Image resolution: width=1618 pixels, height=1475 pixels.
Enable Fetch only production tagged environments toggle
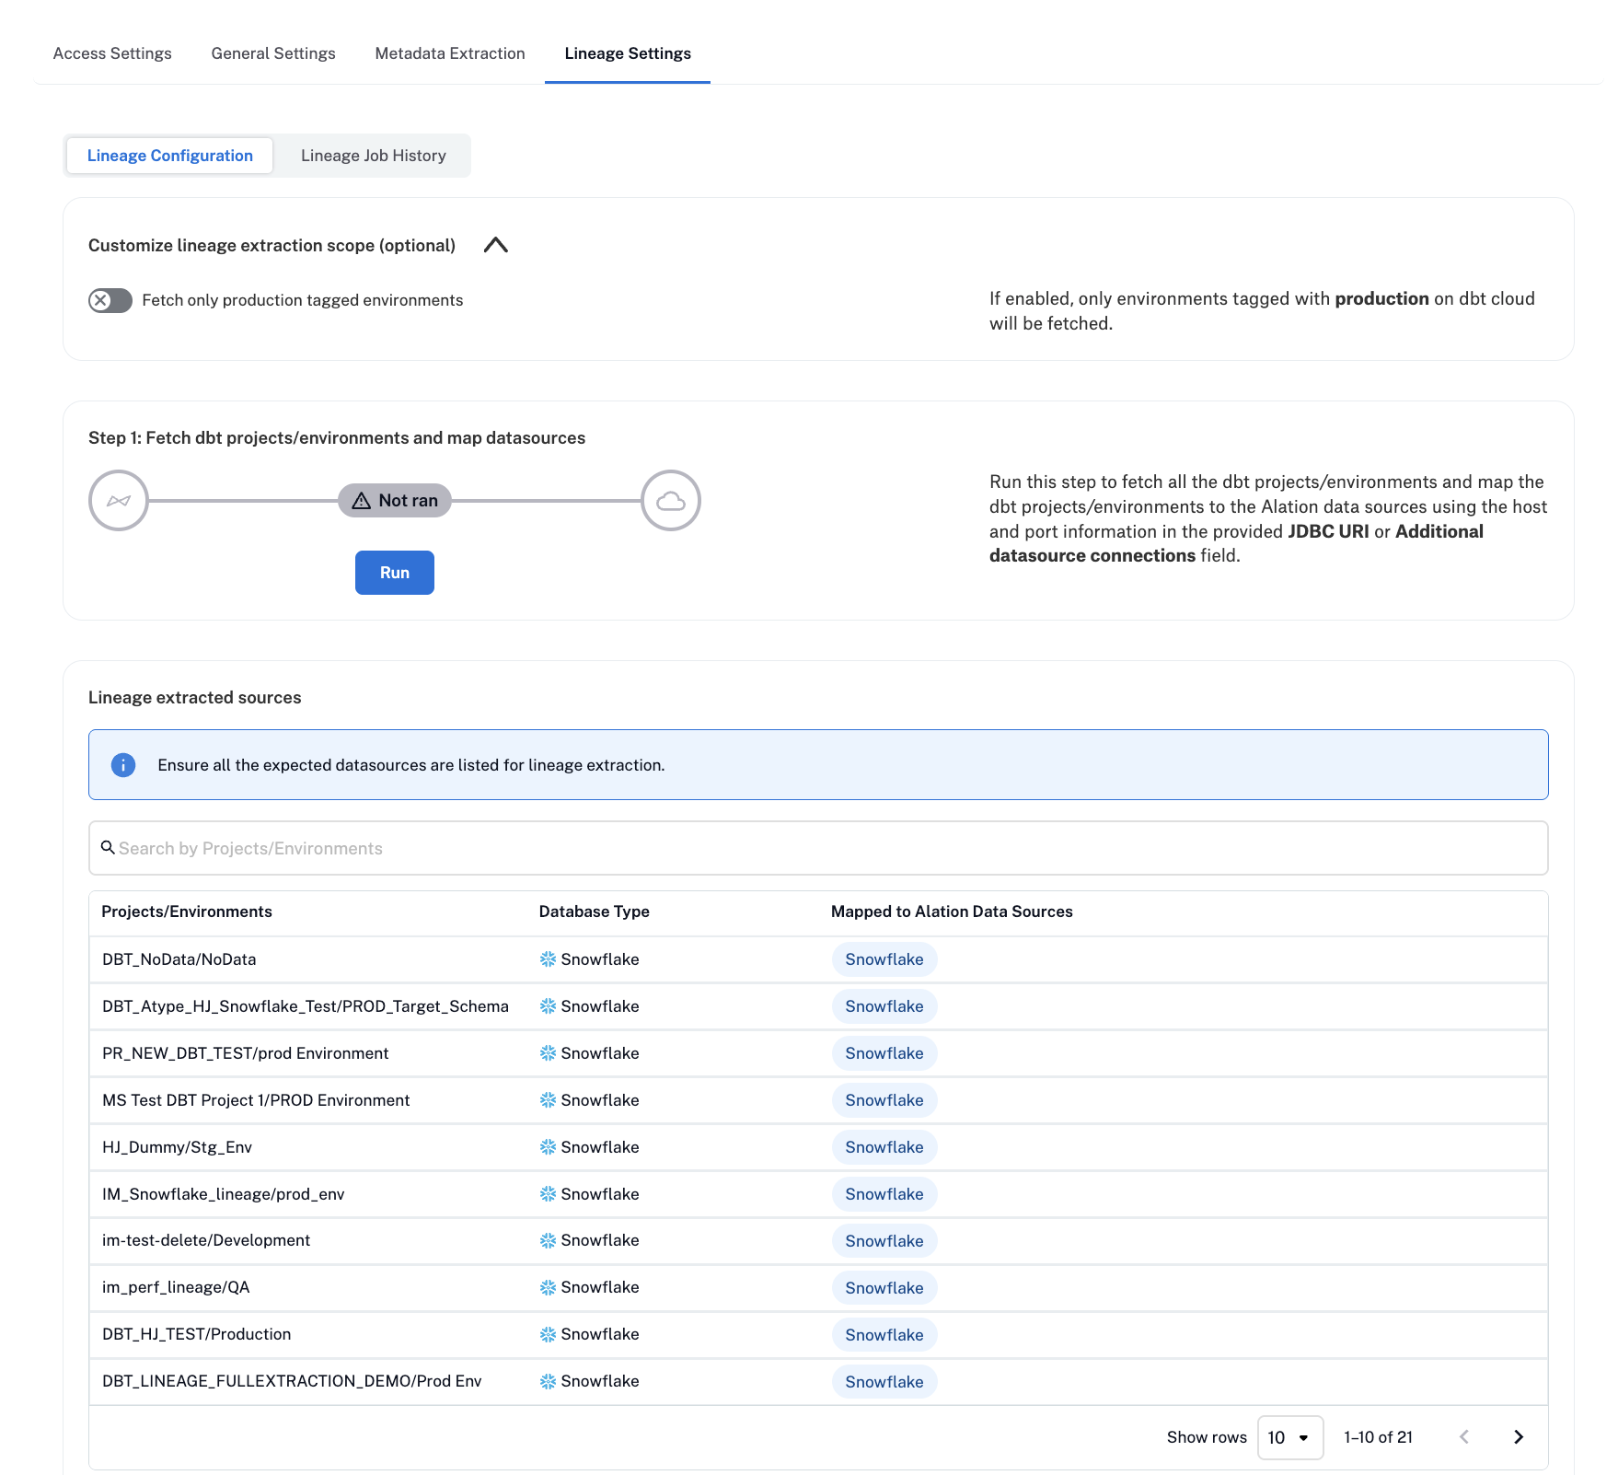click(x=110, y=300)
